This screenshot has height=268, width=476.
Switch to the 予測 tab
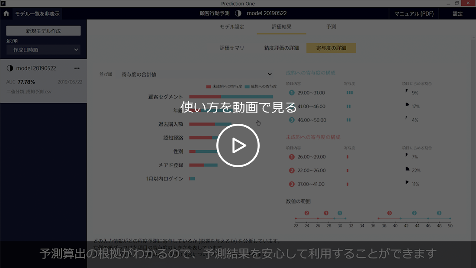pos(331,27)
